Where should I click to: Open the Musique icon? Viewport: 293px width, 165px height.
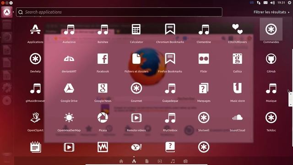[271, 88]
